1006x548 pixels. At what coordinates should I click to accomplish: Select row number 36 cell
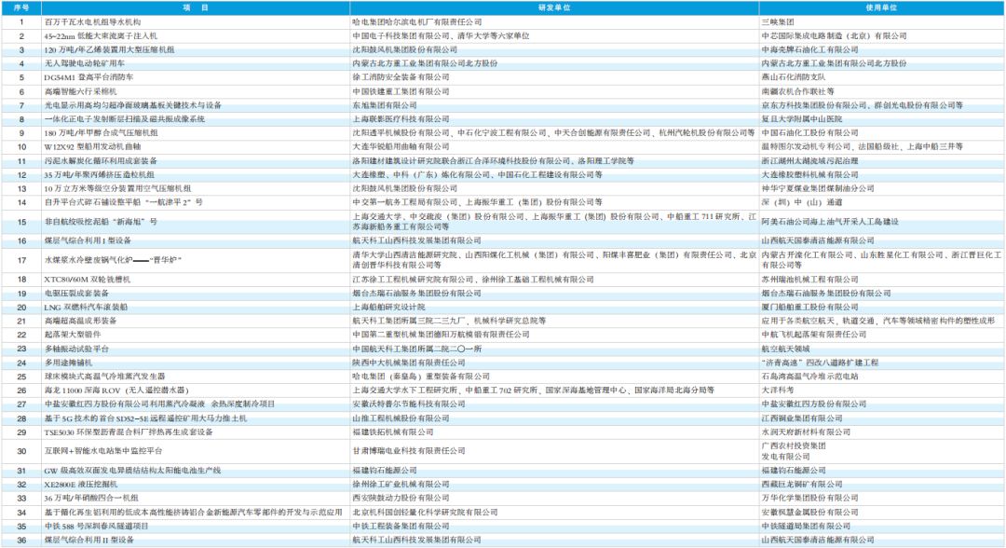(x=20, y=540)
